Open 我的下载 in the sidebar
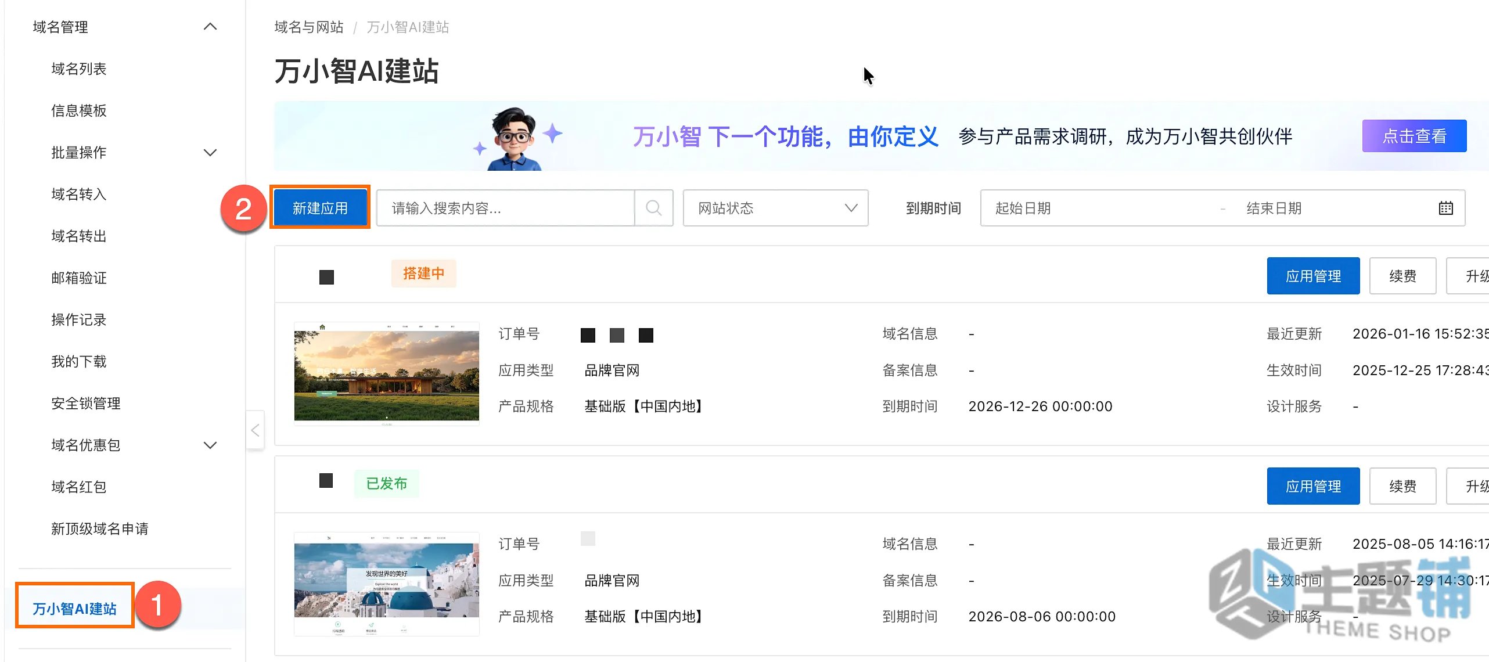 pyautogui.click(x=79, y=361)
